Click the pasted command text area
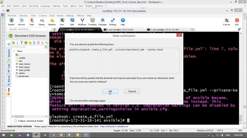 coord(124,61)
